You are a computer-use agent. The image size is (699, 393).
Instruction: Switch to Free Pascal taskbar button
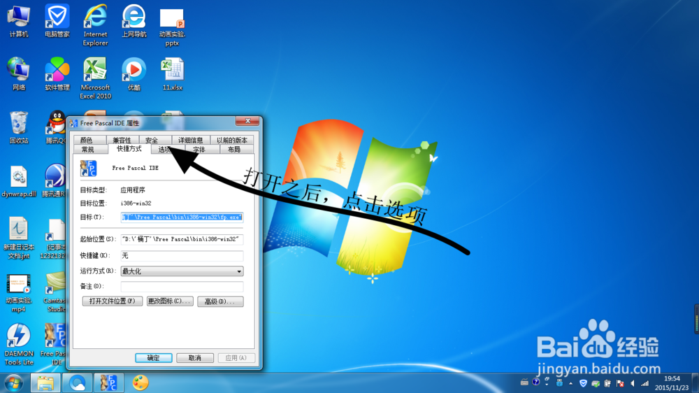click(x=109, y=383)
